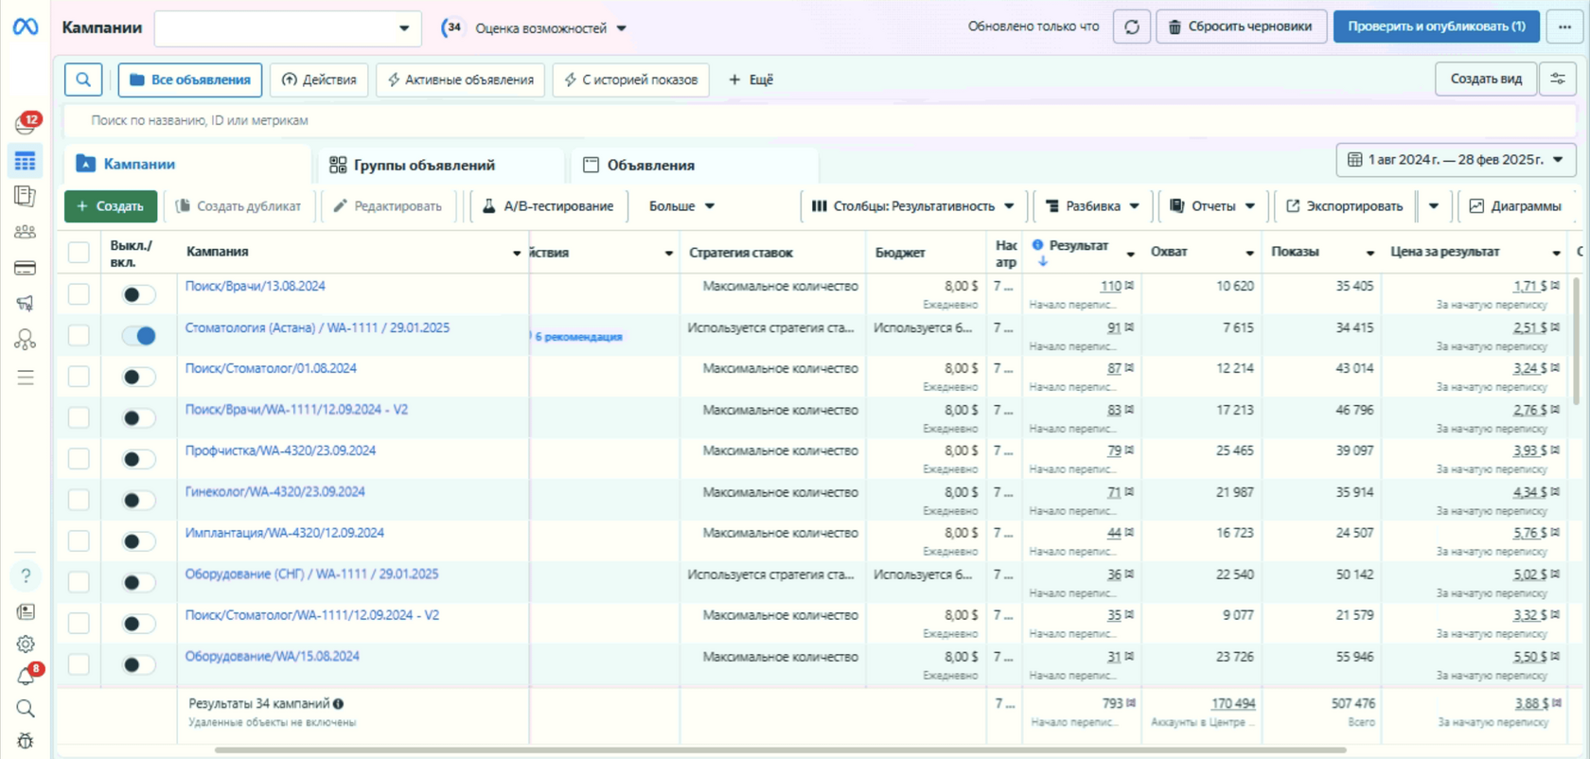Open the settings gear icon in sidebar

pyautogui.click(x=26, y=644)
